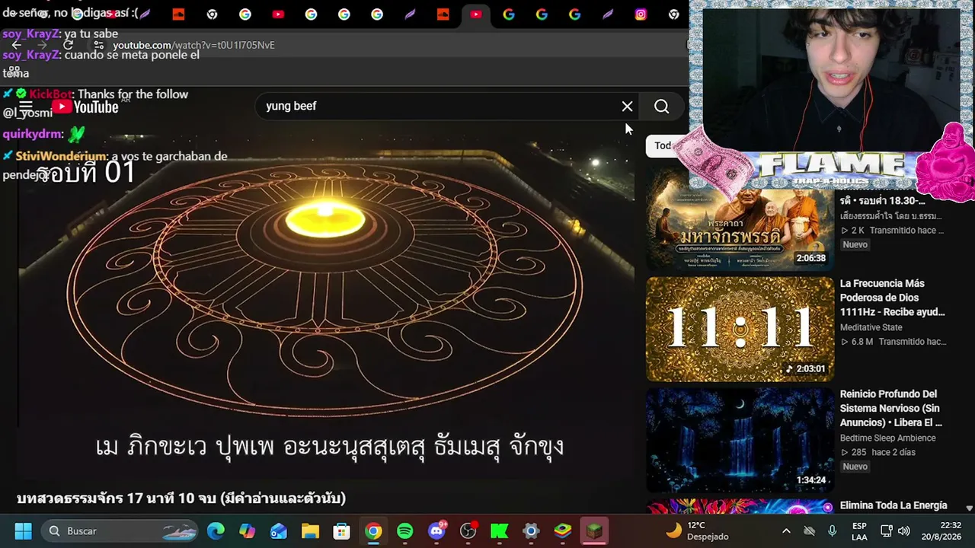Image resolution: width=975 pixels, height=548 pixels.
Task: Switch the ESP LAA input language
Action: pyautogui.click(x=859, y=530)
